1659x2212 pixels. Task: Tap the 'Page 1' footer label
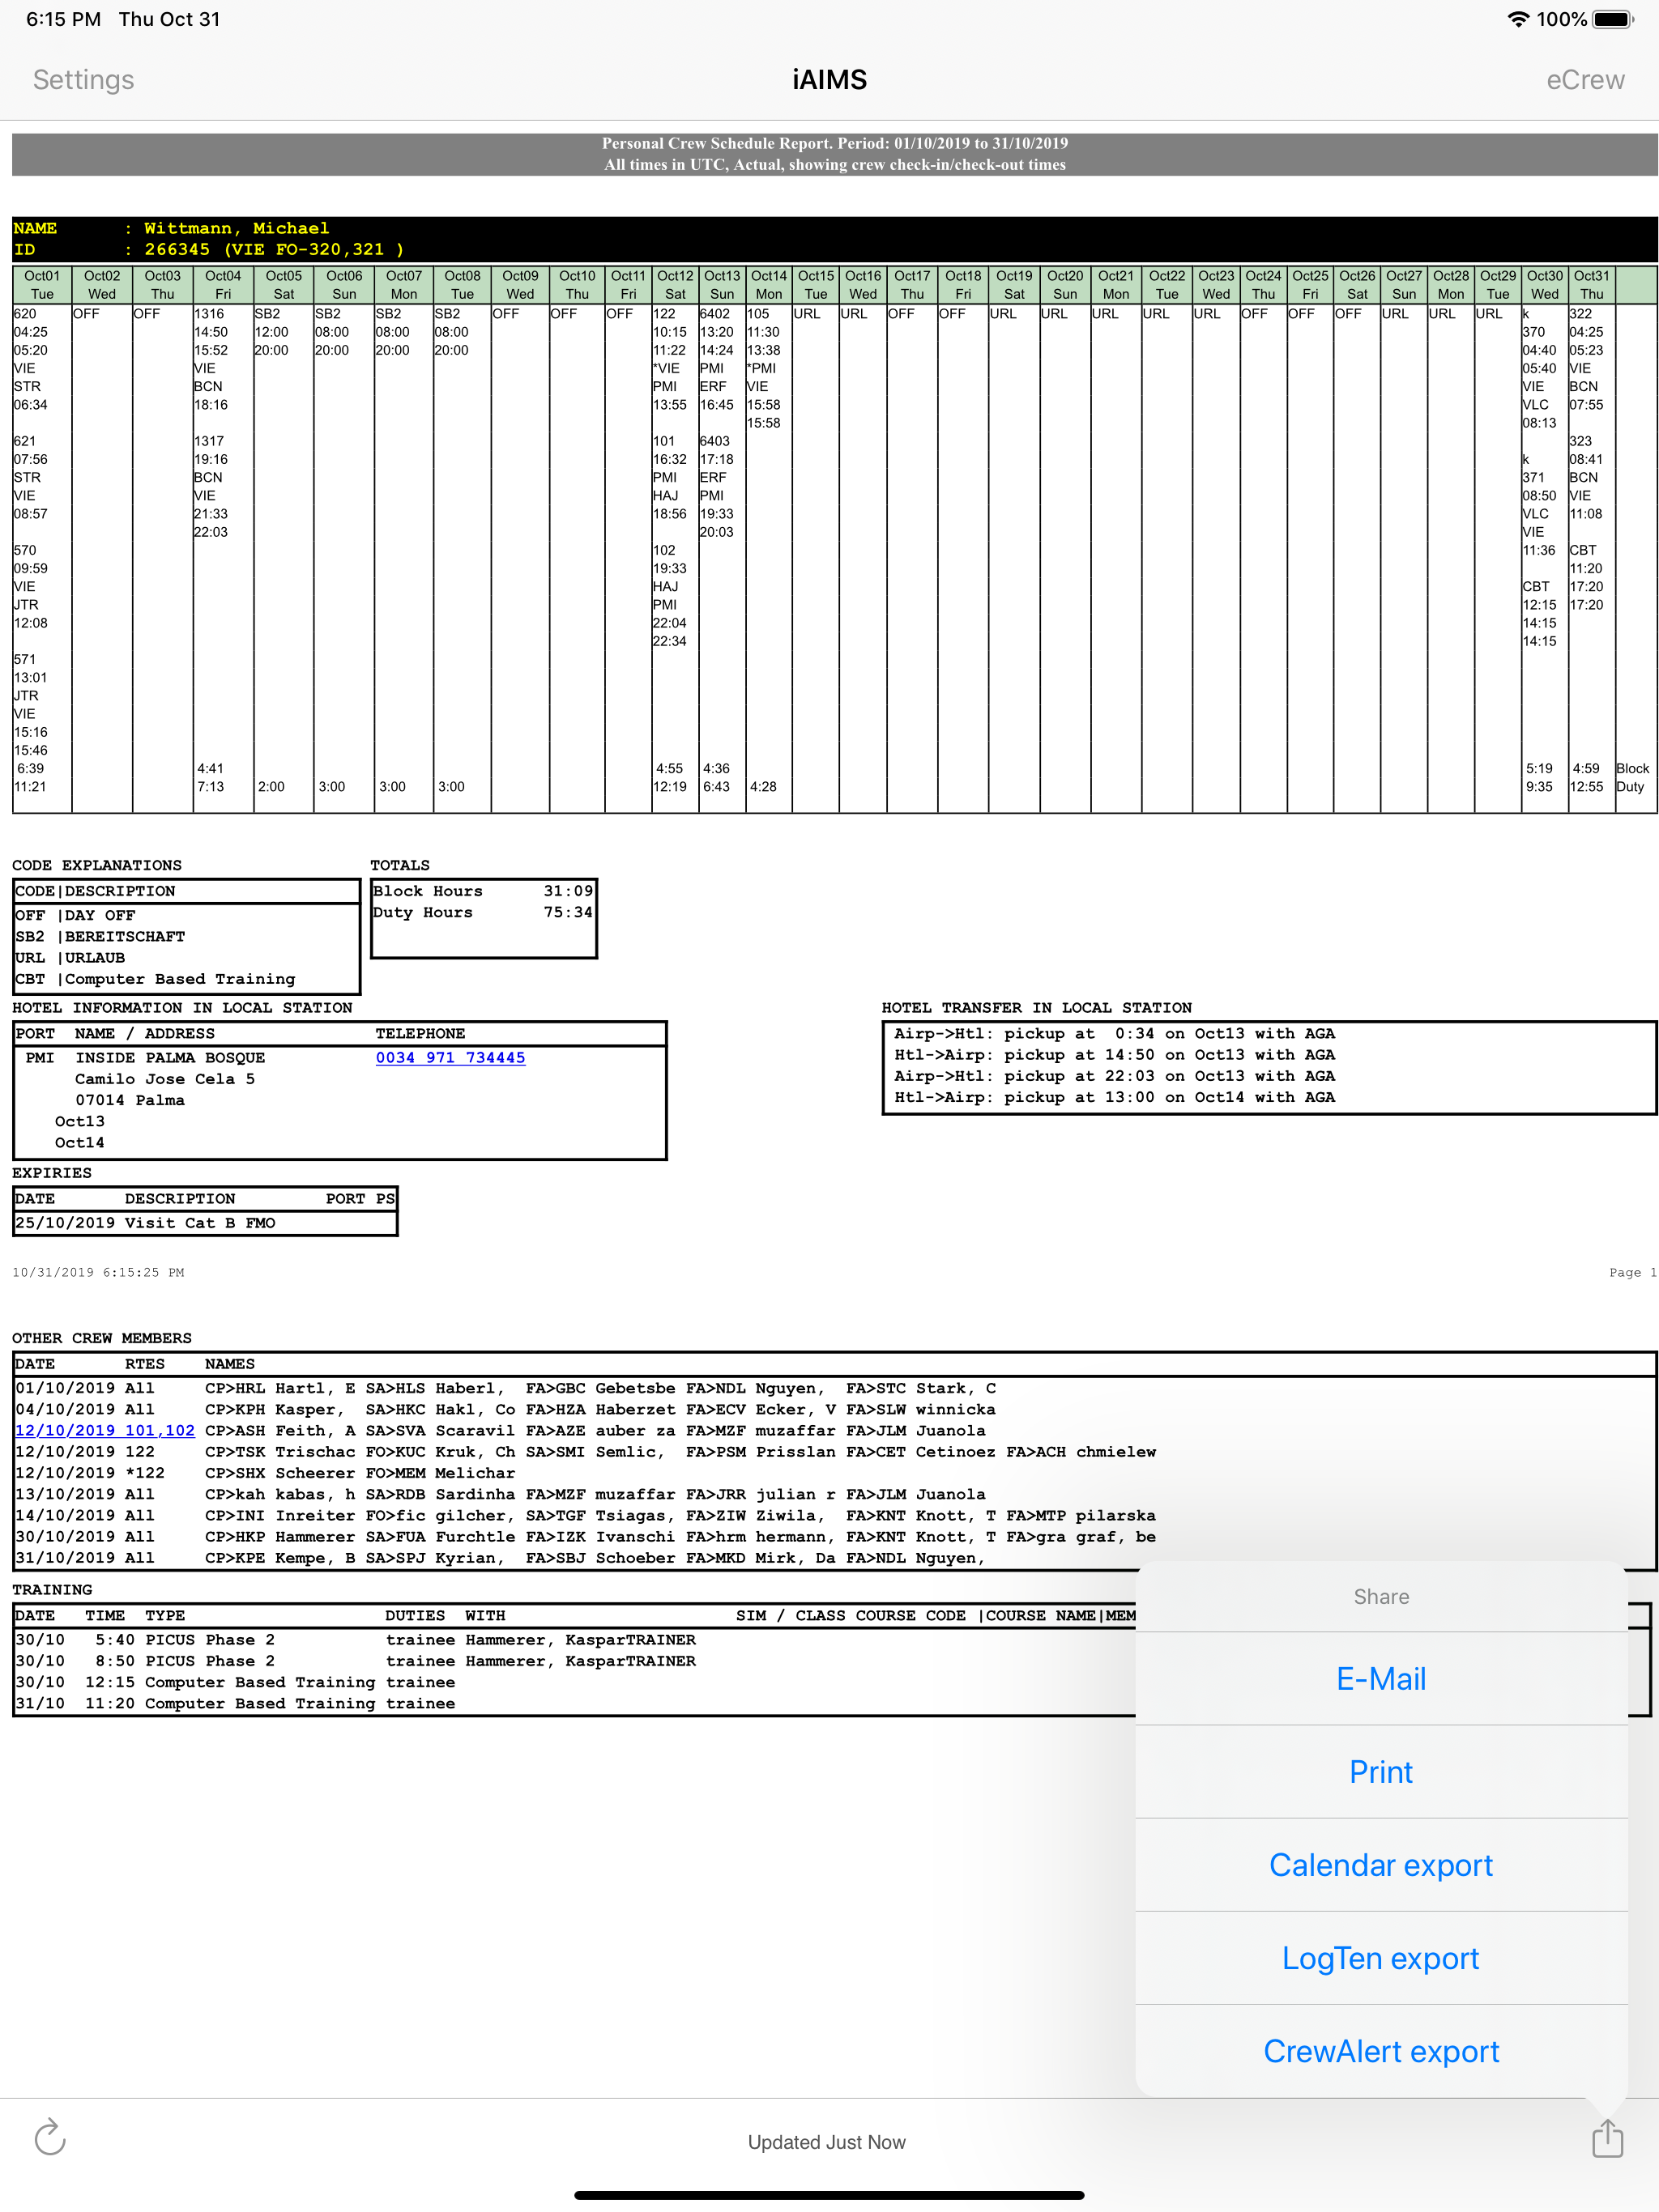[x=1633, y=1273]
